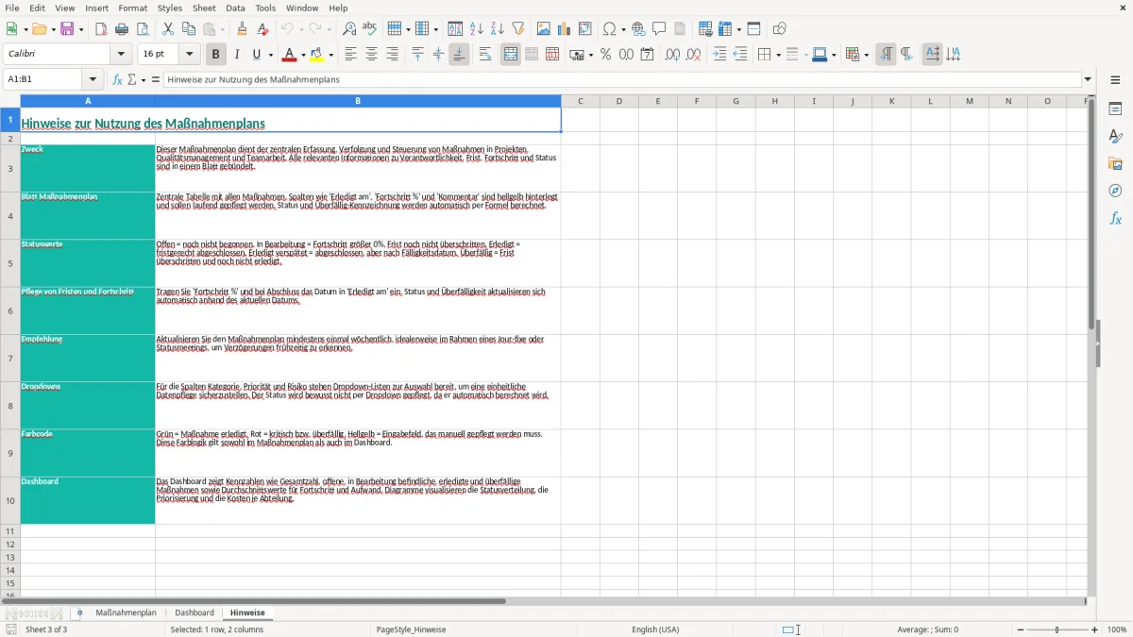Image resolution: width=1133 pixels, height=637 pixels.
Task: Insert an image
Action: click(544, 29)
